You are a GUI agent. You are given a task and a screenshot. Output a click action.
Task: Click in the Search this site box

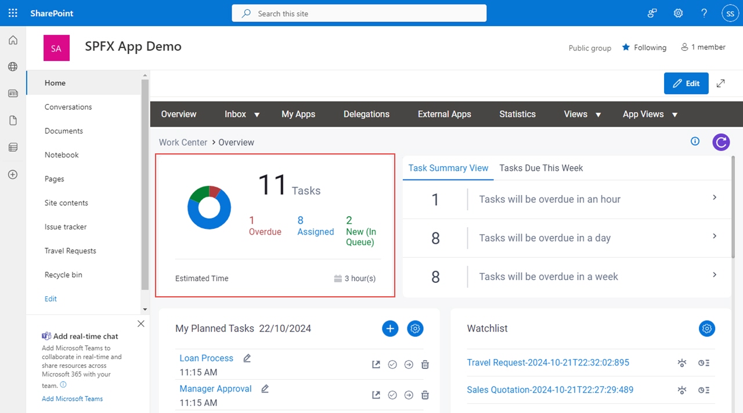click(359, 13)
